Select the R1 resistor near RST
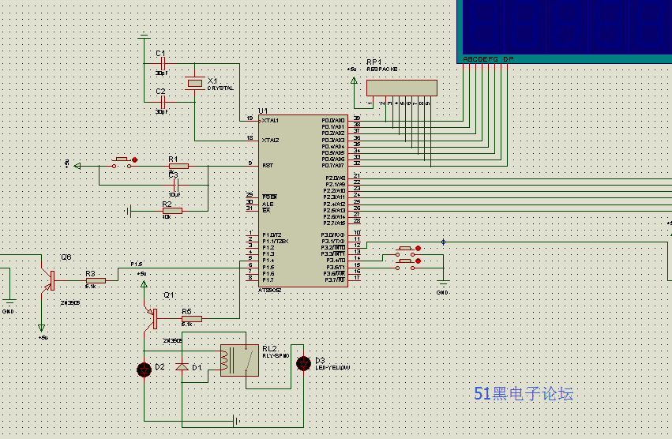The width and height of the screenshot is (672, 439). point(178,166)
